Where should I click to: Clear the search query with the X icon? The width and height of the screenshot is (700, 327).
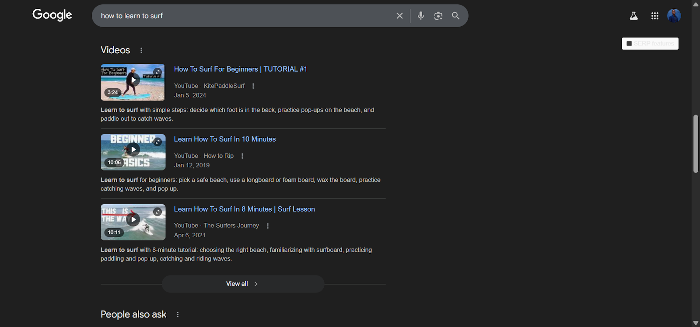399,16
